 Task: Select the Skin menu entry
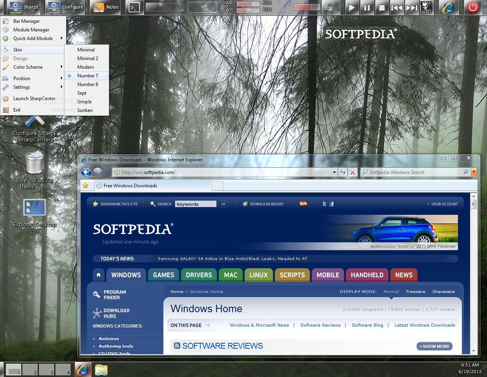pos(33,50)
